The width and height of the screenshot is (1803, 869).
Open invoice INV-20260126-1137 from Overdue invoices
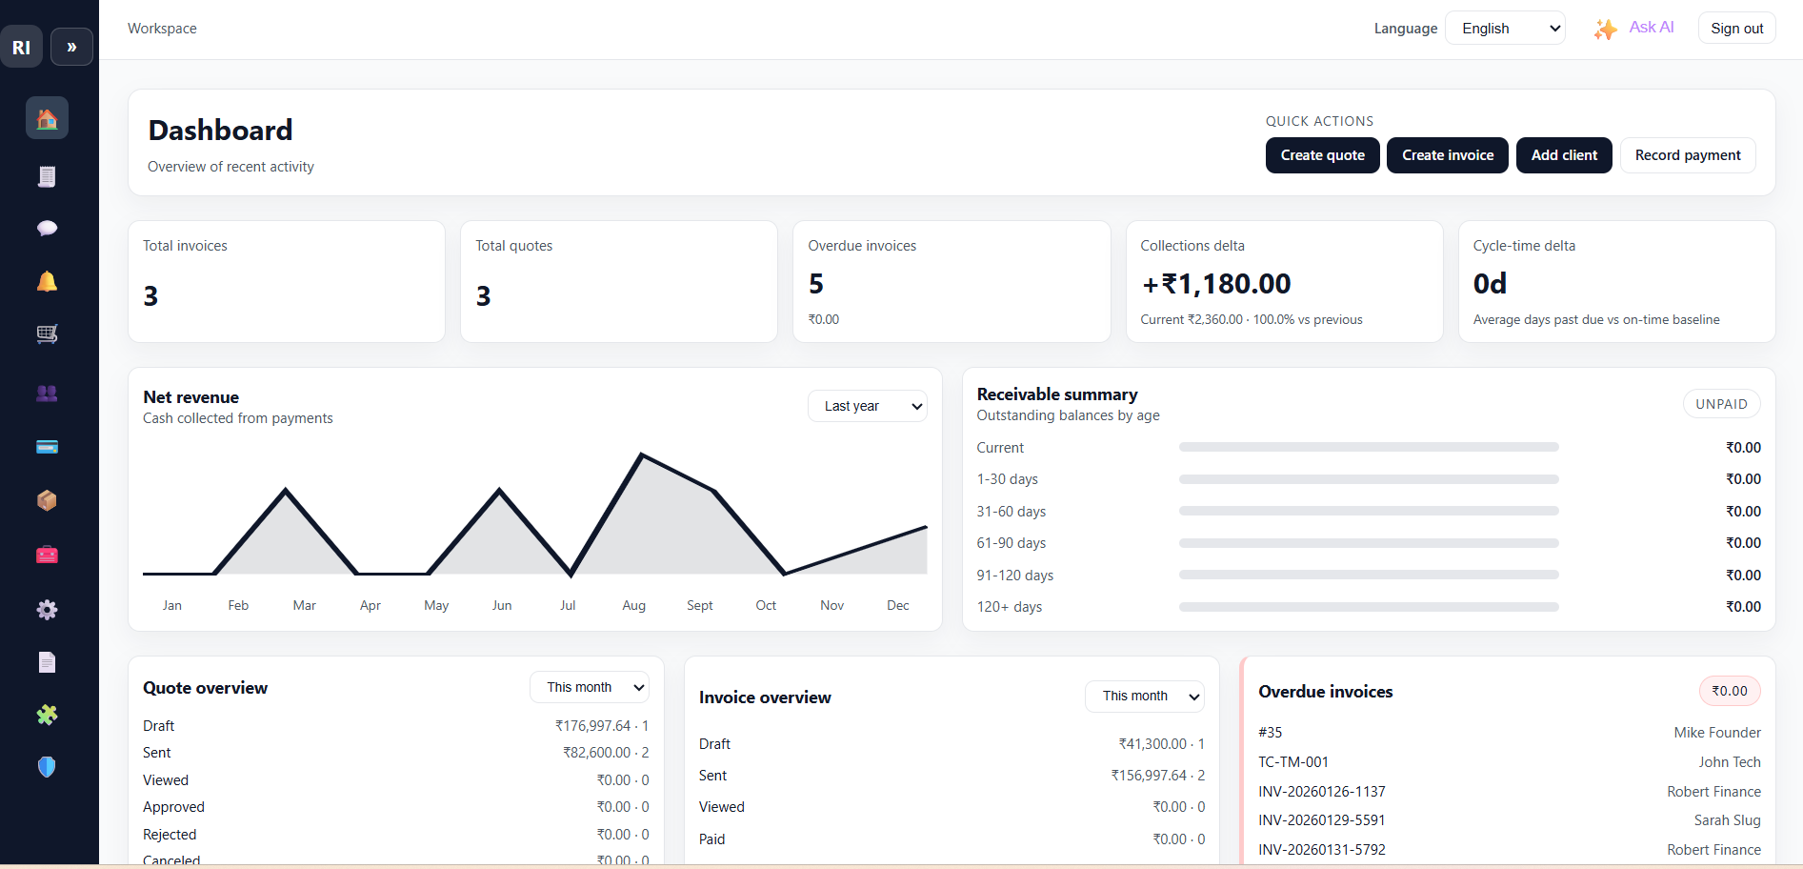click(1322, 791)
